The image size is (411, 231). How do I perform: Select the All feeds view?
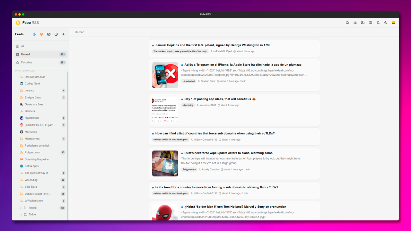click(40, 46)
